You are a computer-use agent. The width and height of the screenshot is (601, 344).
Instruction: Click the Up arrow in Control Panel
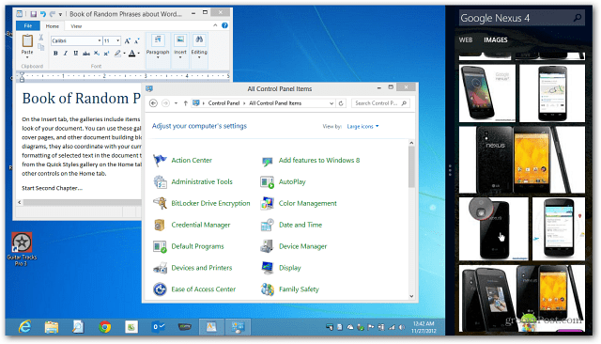[186, 103]
